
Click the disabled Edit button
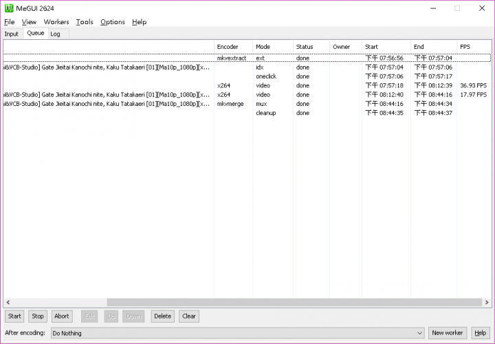pyautogui.click(x=89, y=316)
